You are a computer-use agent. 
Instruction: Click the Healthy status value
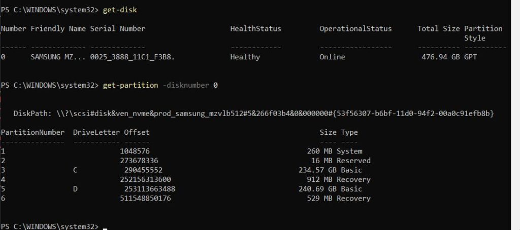pyautogui.click(x=245, y=57)
